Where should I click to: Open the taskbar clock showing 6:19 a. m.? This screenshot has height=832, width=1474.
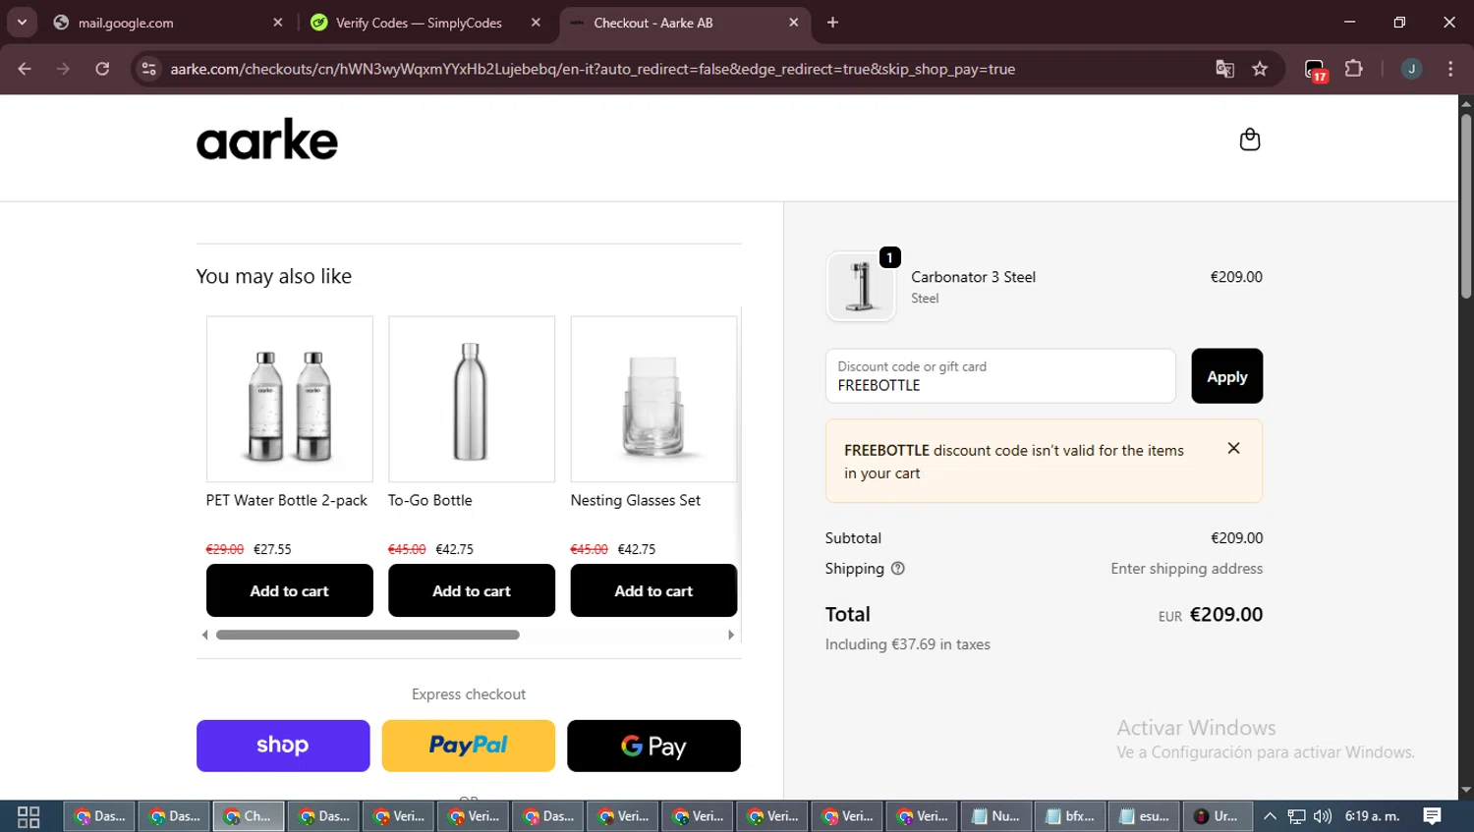1373,815
